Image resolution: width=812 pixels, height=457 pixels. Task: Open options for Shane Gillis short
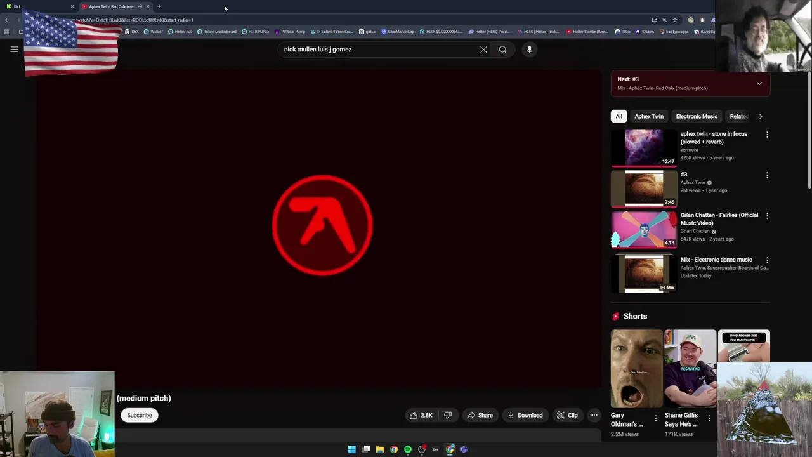709,418
